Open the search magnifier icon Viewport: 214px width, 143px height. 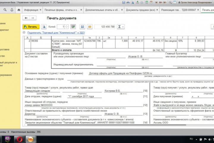pos(5,10)
